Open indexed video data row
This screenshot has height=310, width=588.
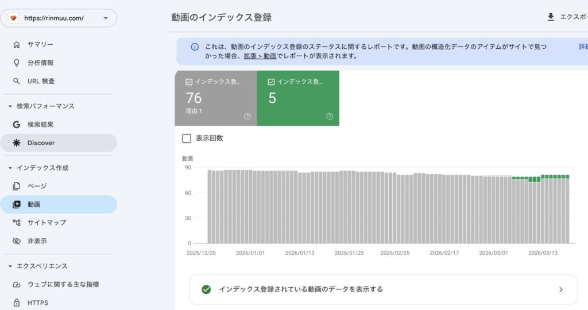coord(383,289)
